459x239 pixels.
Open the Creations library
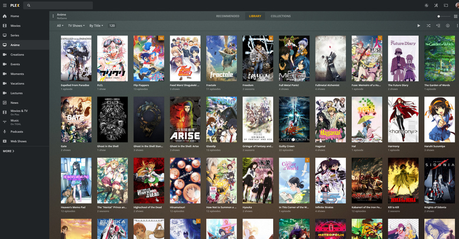[24, 55]
